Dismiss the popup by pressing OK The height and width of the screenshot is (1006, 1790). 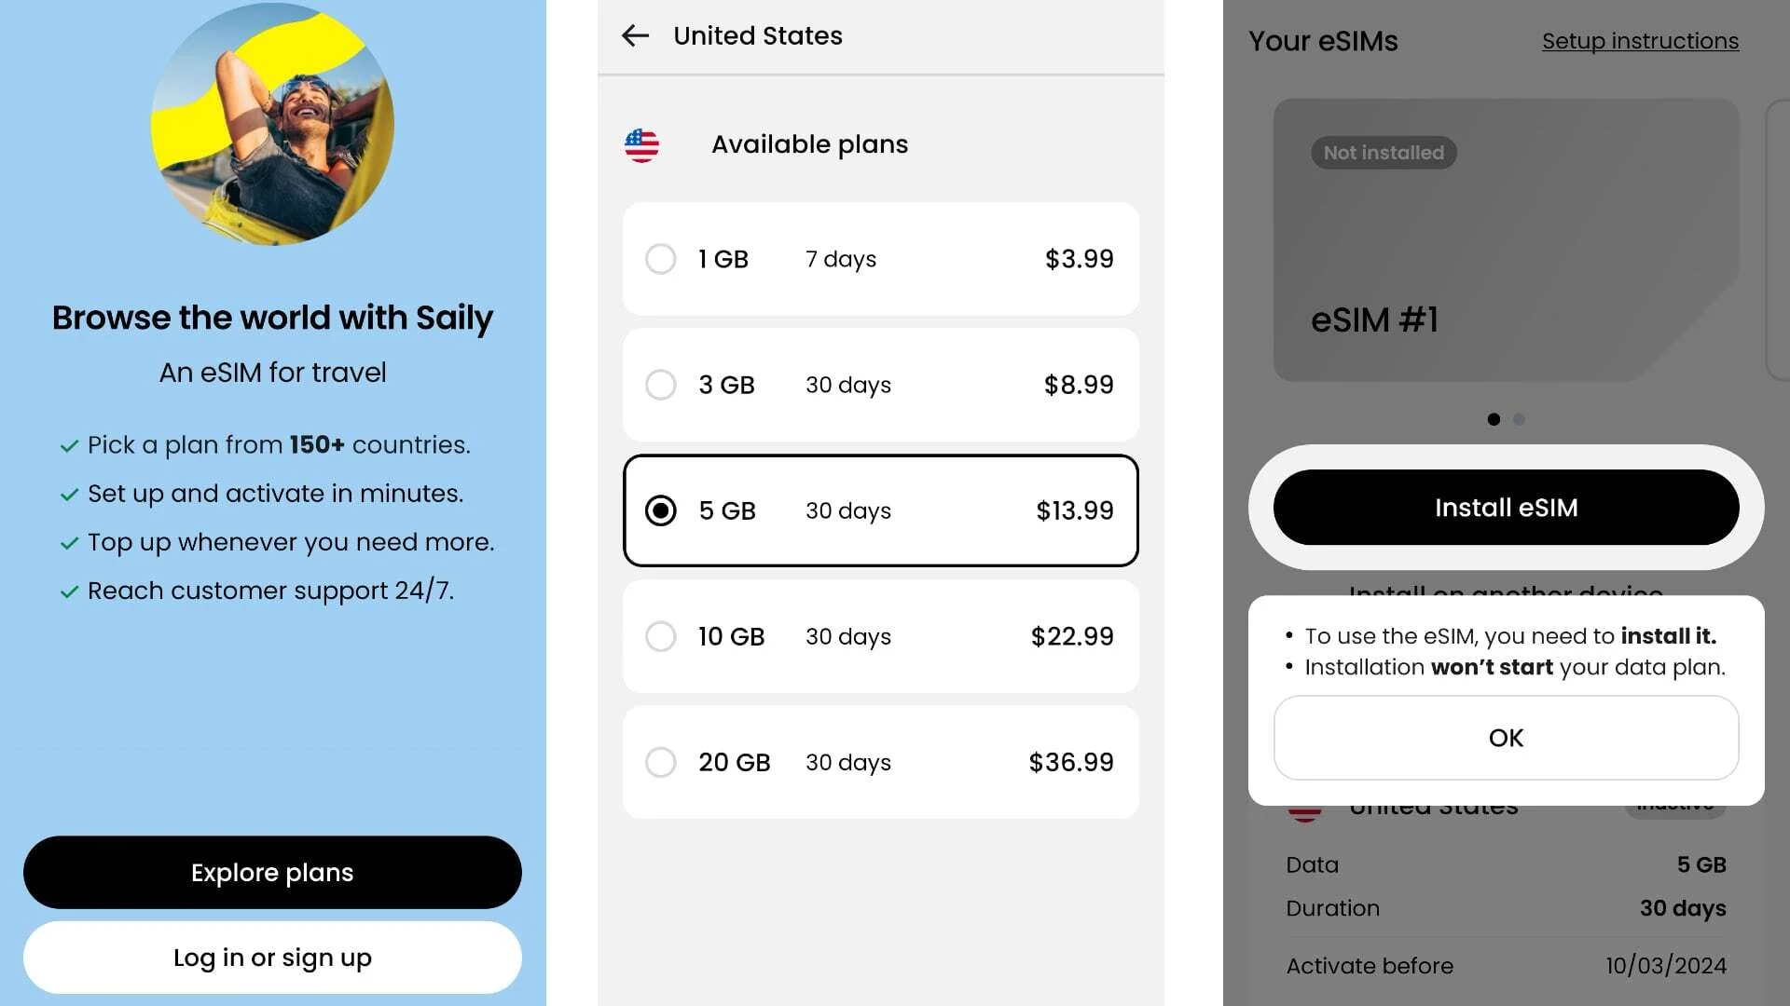click(x=1505, y=737)
